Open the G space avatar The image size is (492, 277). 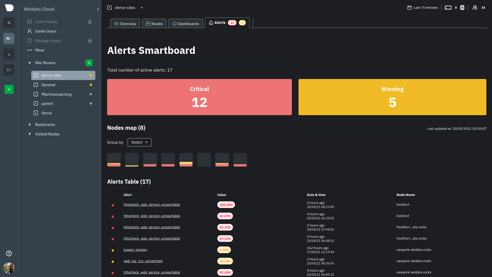[x=9, y=23]
